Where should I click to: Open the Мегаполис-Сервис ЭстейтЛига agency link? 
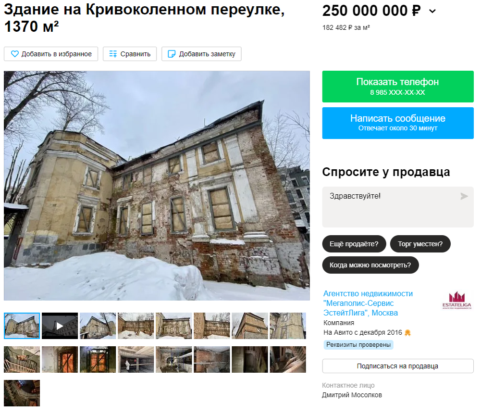(x=368, y=303)
